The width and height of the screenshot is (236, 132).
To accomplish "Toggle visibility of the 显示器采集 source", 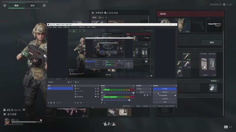I will point(96,97).
